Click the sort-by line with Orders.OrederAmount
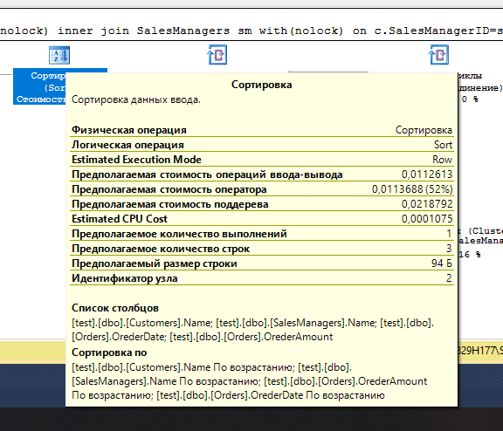Viewport: 503px width, 431px height. (x=249, y=381)
